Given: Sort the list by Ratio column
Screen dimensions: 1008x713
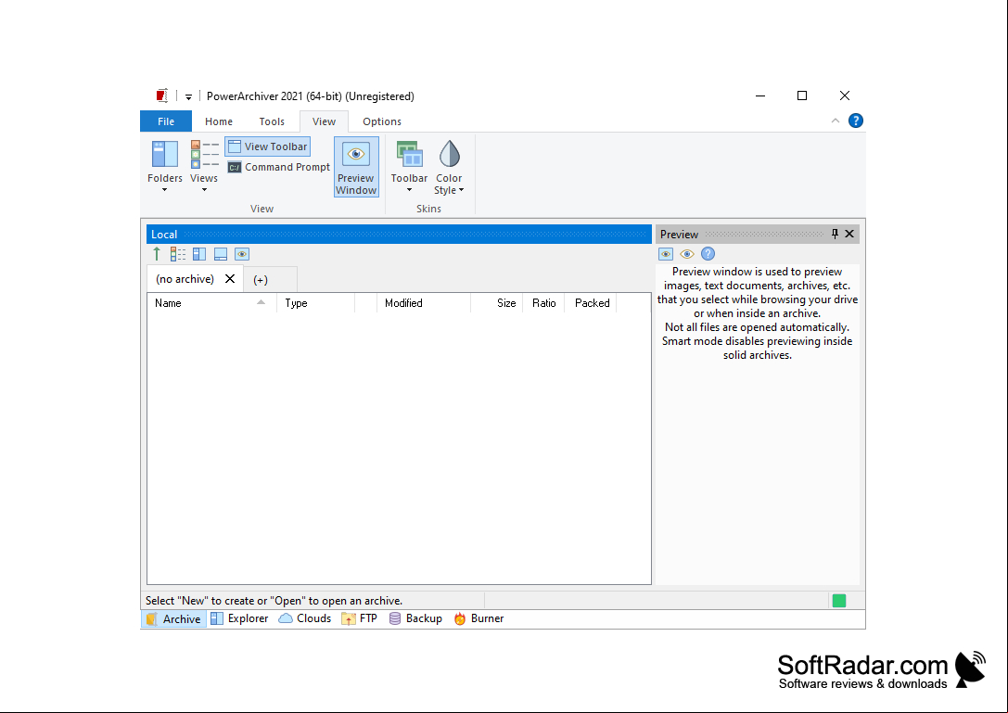Looking at the screenshot, I should coord(543,303).
